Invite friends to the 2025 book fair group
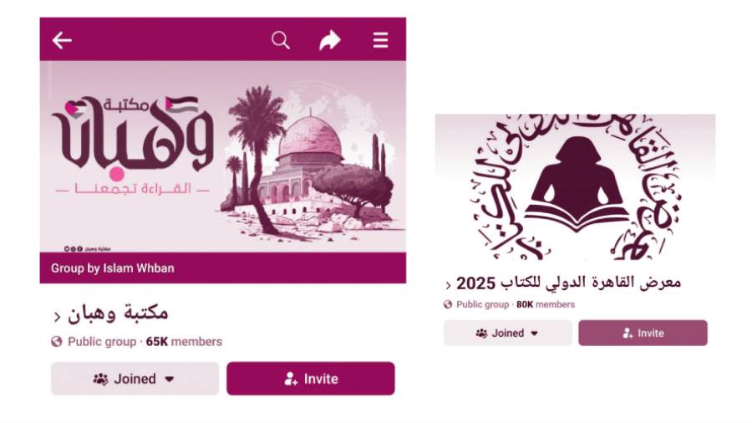 point(643,333)
